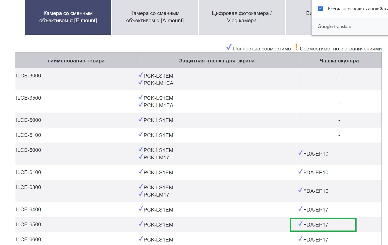This screenshot has width=388, height=245.
Task: Click PCK-LM17 in the ILCE-6300 row
Action: (x=156, y=195)
